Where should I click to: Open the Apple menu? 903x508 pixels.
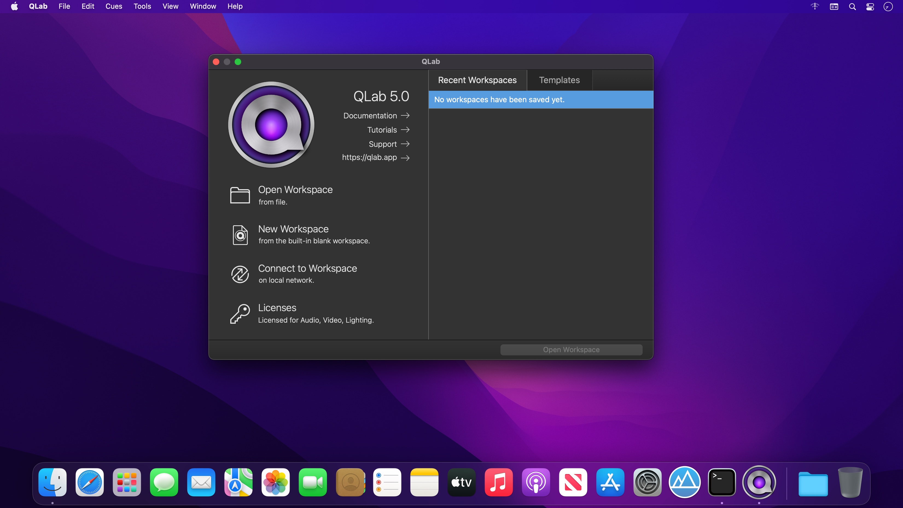tap(14, 6)
